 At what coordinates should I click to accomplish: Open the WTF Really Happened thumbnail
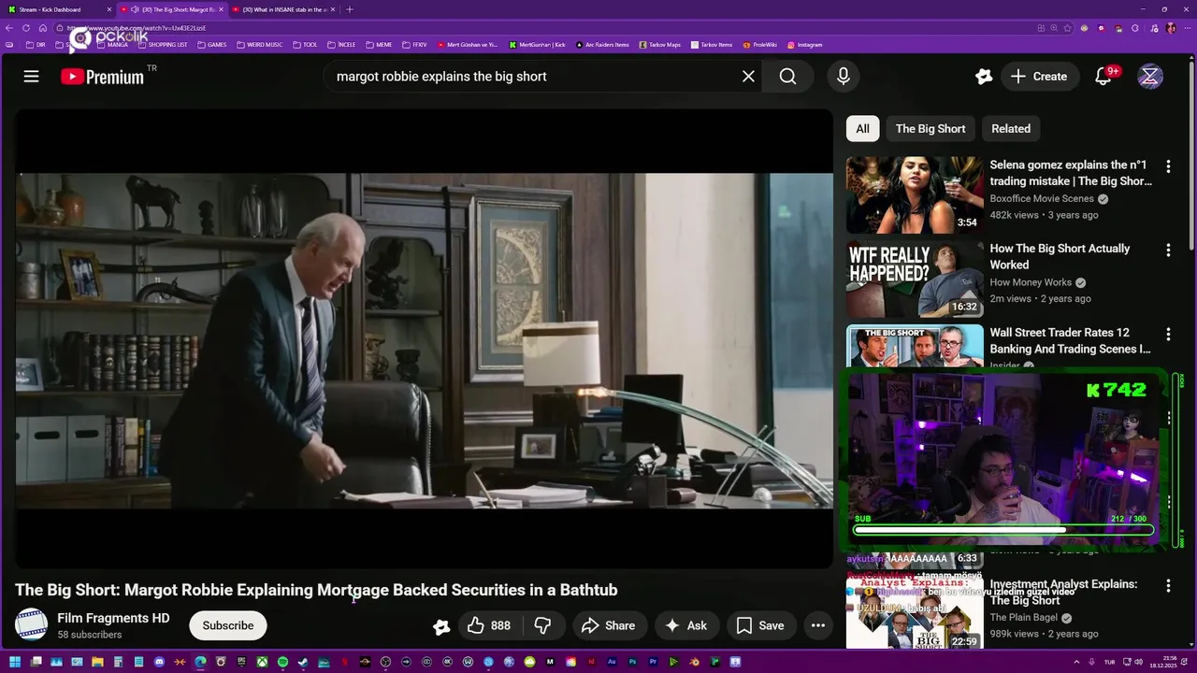(x=915, y=279)
